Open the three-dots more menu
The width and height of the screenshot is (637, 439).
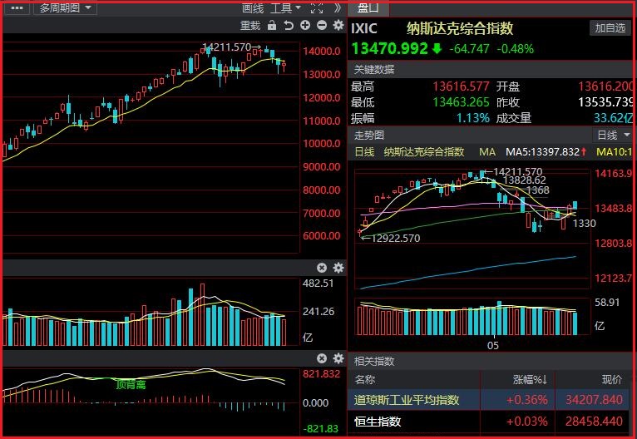[x=17, y=7]
